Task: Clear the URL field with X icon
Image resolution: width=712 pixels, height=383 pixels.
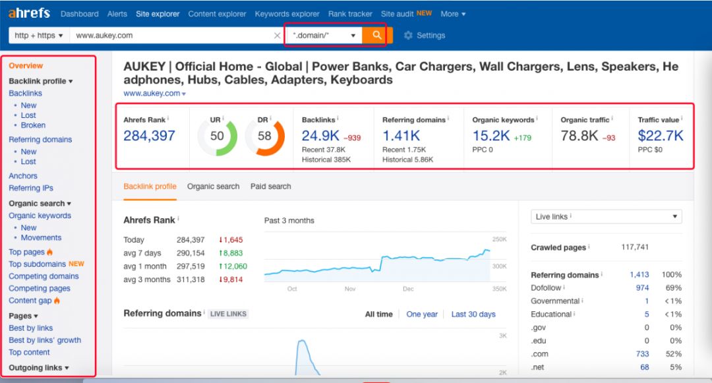Action: [277, 36]
